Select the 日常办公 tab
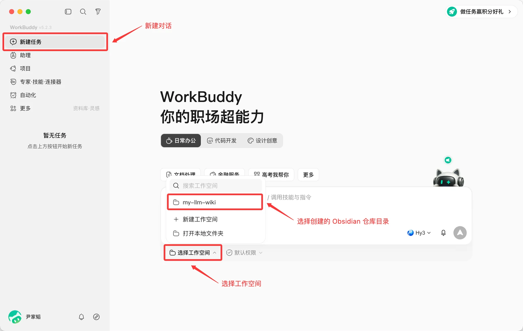 [x=181, y=141]
